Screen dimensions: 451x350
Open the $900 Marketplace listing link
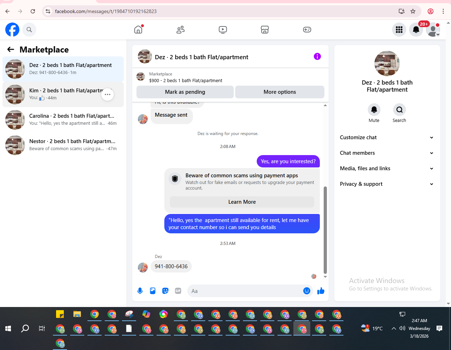[185, 80]
